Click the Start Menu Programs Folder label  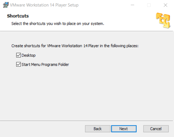(45, 64)
